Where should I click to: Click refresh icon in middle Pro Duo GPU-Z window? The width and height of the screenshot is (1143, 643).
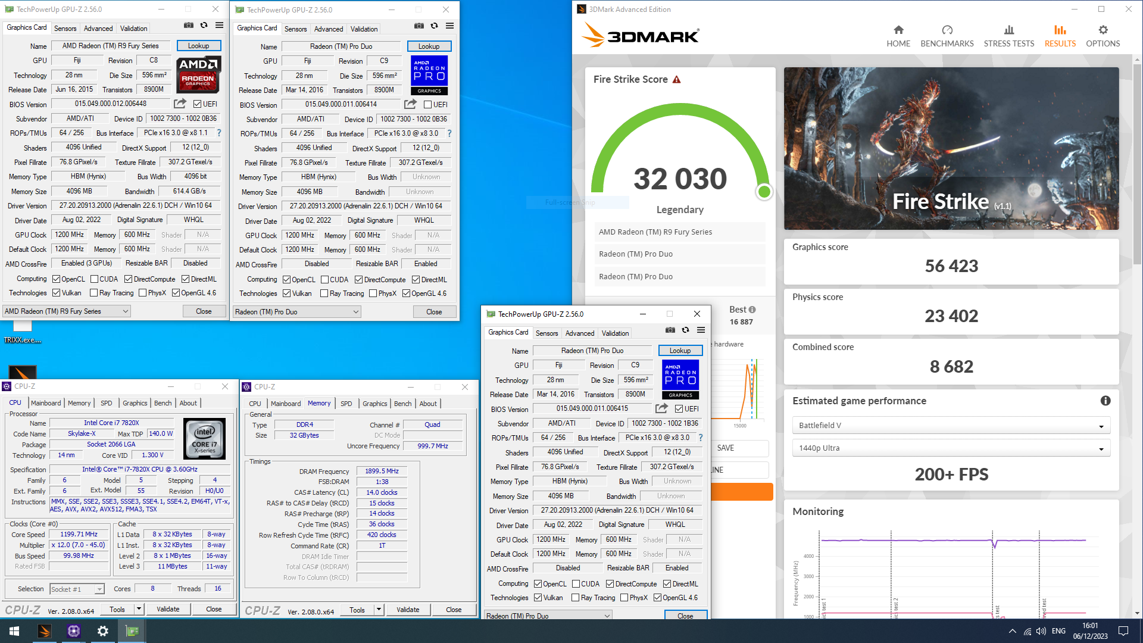(x=435, y=26)
